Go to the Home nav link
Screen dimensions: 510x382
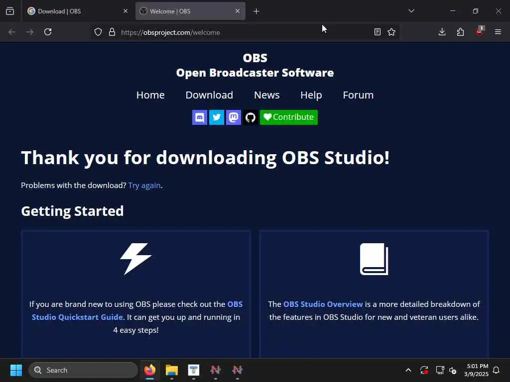click(150, 95)
